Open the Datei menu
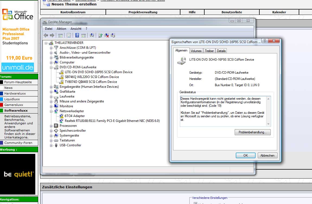Viewport: 312px width, 204px height. [49, 29]
